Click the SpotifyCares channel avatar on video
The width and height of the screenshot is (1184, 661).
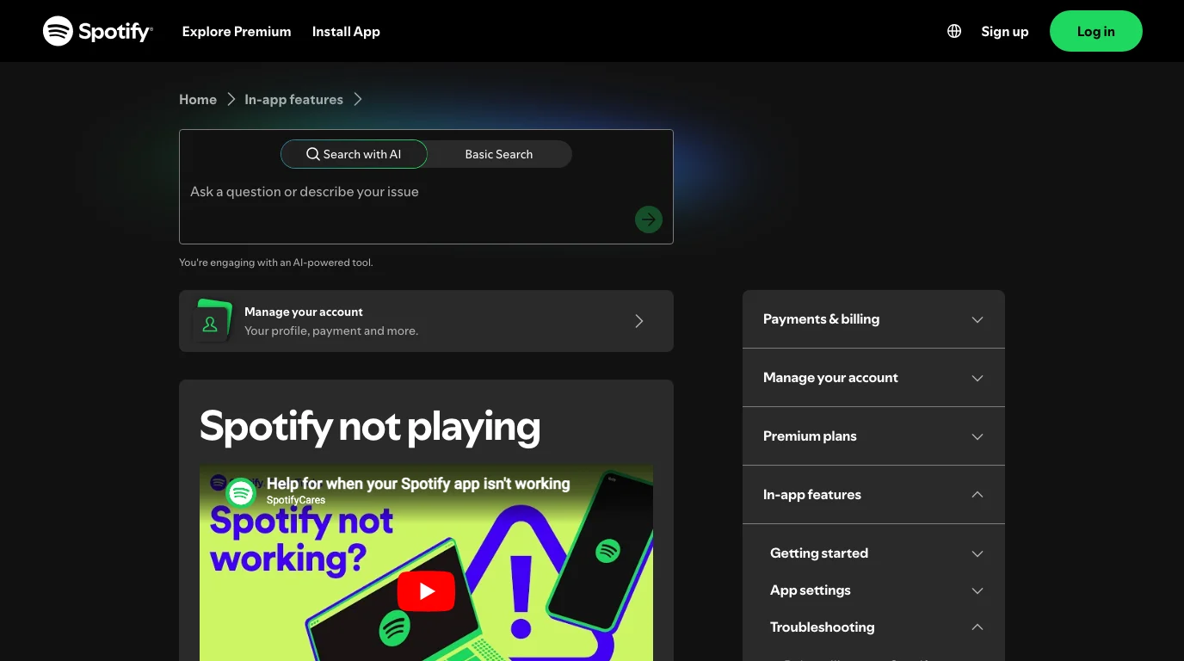click(241, 493)
